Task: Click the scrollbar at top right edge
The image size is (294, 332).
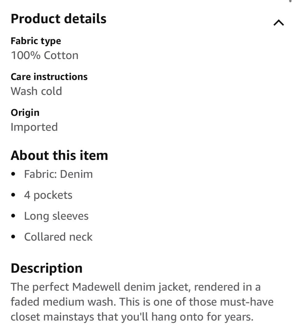Action: [x=290, y=1]
